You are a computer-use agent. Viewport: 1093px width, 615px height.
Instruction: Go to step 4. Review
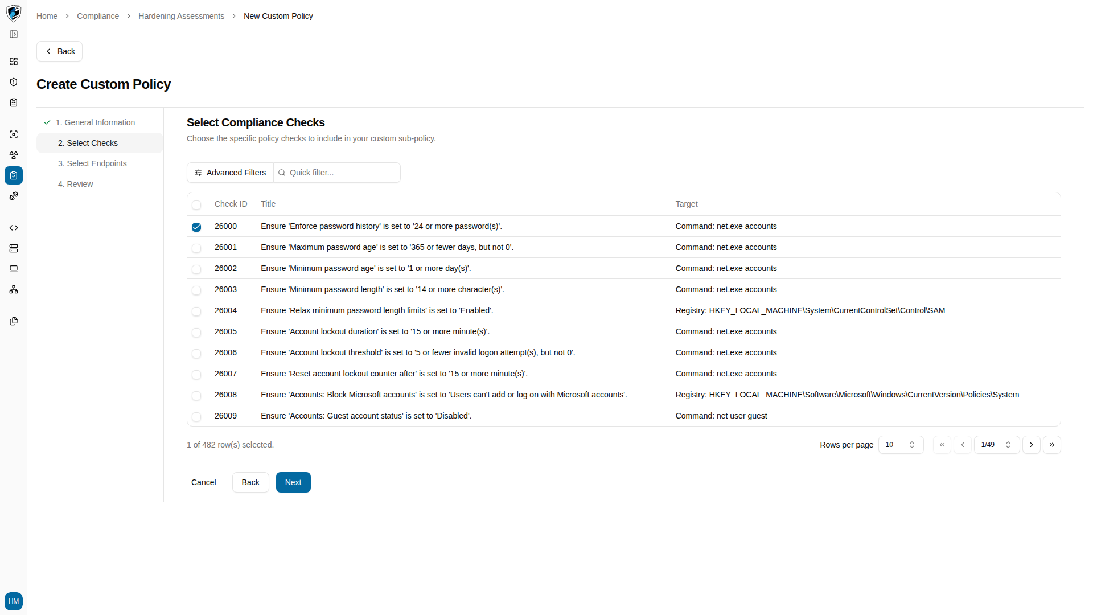pyautogui.click(x=100, y=184)
